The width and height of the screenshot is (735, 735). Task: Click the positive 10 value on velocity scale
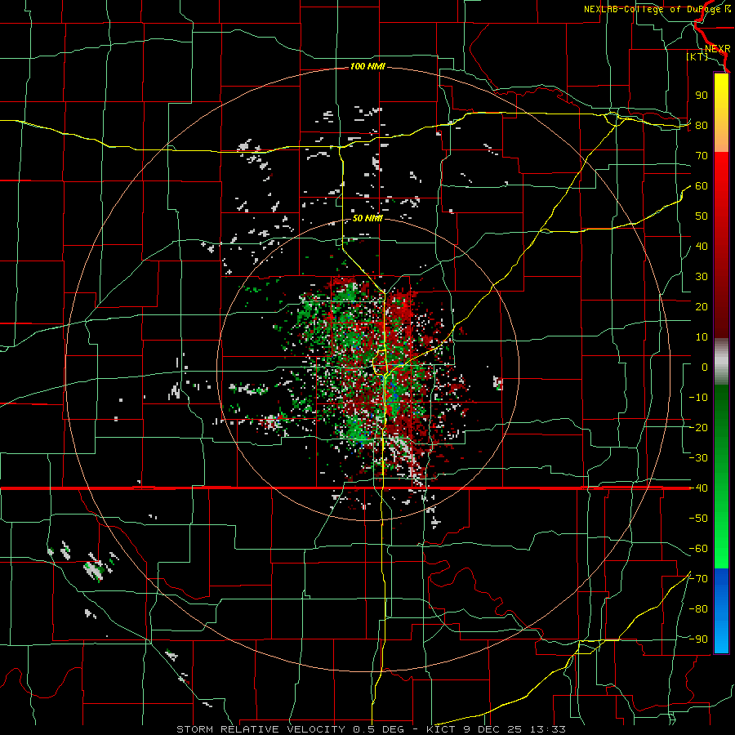pos(702,337)
